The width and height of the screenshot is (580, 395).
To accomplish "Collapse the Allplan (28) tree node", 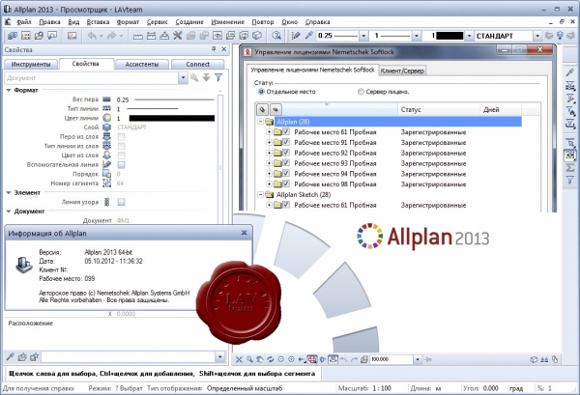I will (x=260, y=122).
